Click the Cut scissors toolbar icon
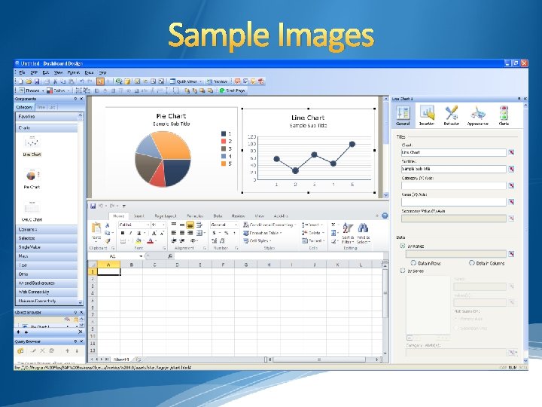 [55, 81]
